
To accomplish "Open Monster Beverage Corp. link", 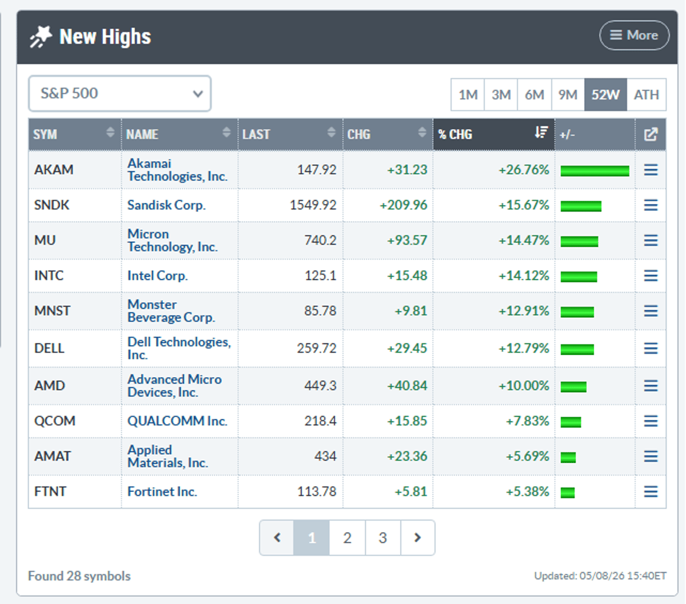I will click(x=171, y=311).
